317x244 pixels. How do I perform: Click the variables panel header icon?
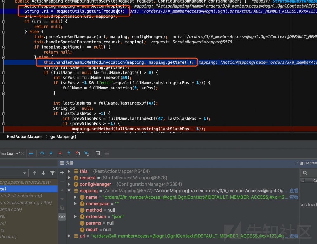pyautogui.click(x=62, y=163)
